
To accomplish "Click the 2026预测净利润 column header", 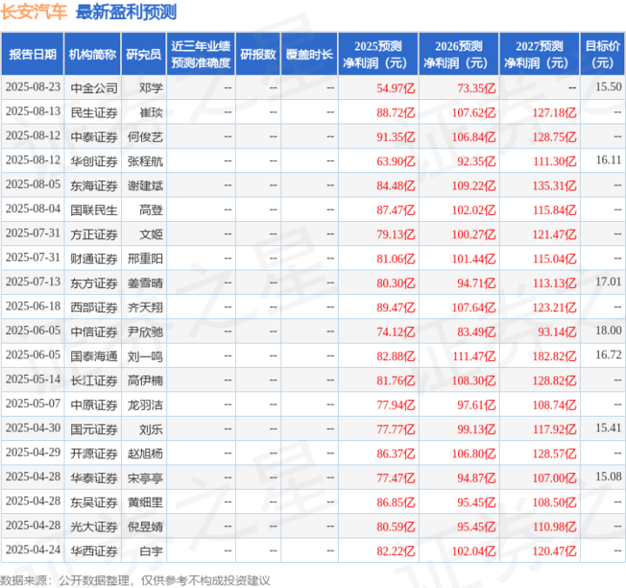I will pyautogui.click(x=459, y=54).
